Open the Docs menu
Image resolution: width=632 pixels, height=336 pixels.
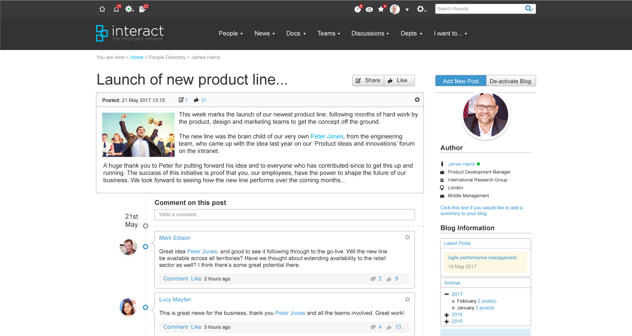(x=296, y=33)
